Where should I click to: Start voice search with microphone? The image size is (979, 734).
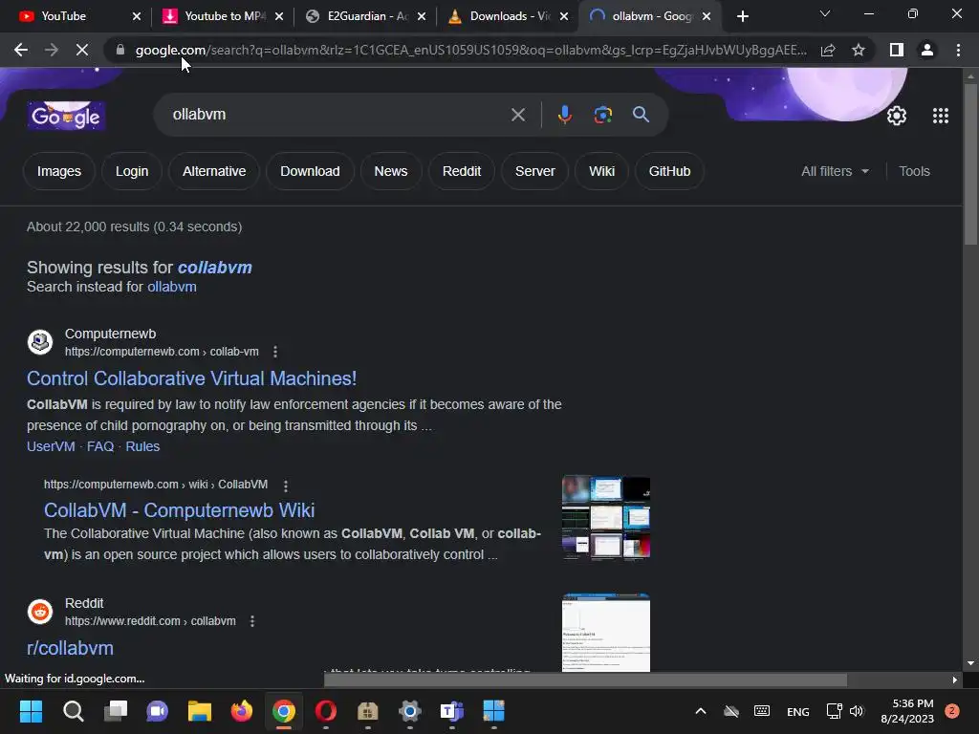564,115
